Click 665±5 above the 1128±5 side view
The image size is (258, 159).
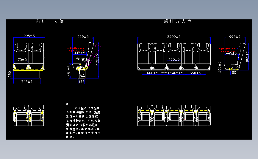coord(83,36)
